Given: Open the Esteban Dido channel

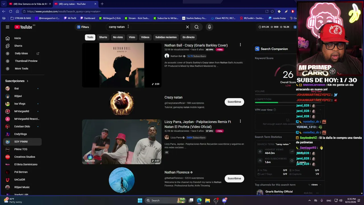Looking at the screenshot, I should click(x=22, y=126).
